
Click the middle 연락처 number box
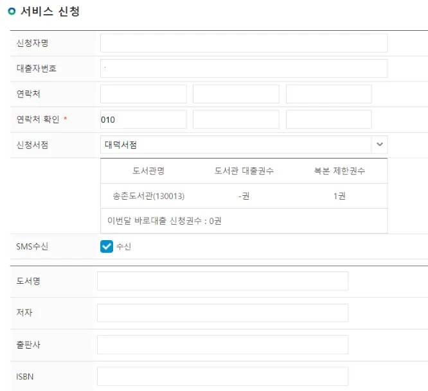pos(236,94)
